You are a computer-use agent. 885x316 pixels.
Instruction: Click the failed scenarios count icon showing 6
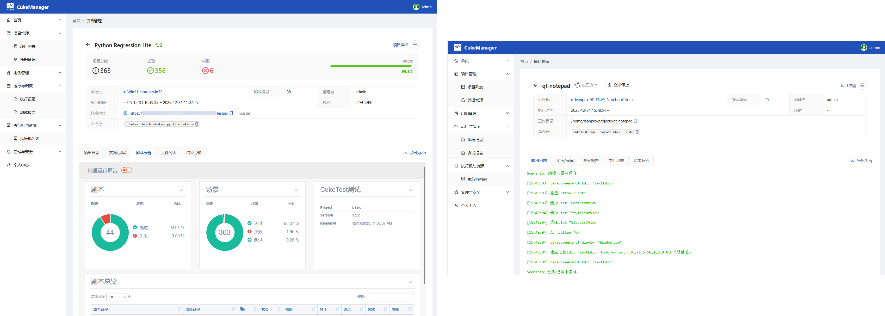pyautogui.click(x=205, y=71)
